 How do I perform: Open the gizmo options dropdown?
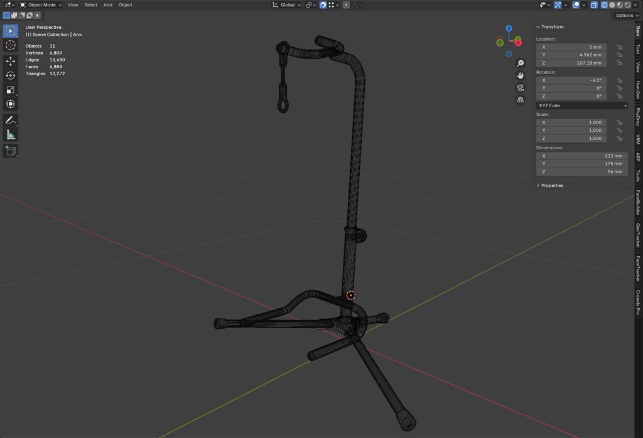tap(566, 5)
